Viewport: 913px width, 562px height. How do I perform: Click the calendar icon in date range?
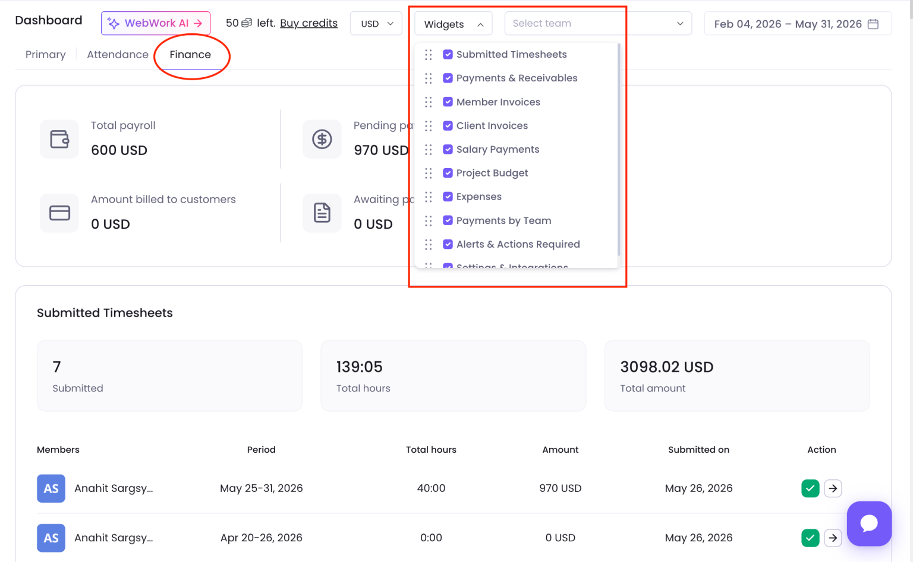pyautogui.click(x=873, y=24)
